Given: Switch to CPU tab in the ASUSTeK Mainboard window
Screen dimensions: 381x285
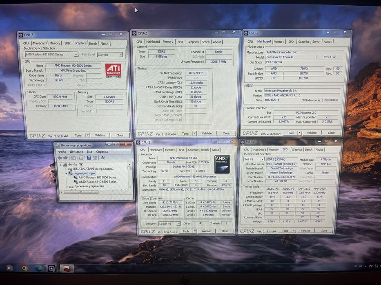Looking at the screenshot, I should tap(250, 42).
